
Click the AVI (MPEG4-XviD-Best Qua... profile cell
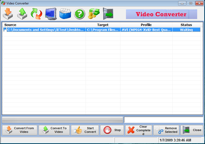146,30
